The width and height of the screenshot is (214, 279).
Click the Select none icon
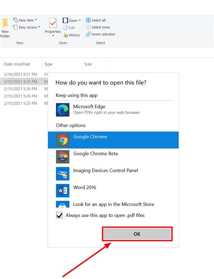pyautogui.click(x=88, y=27)
